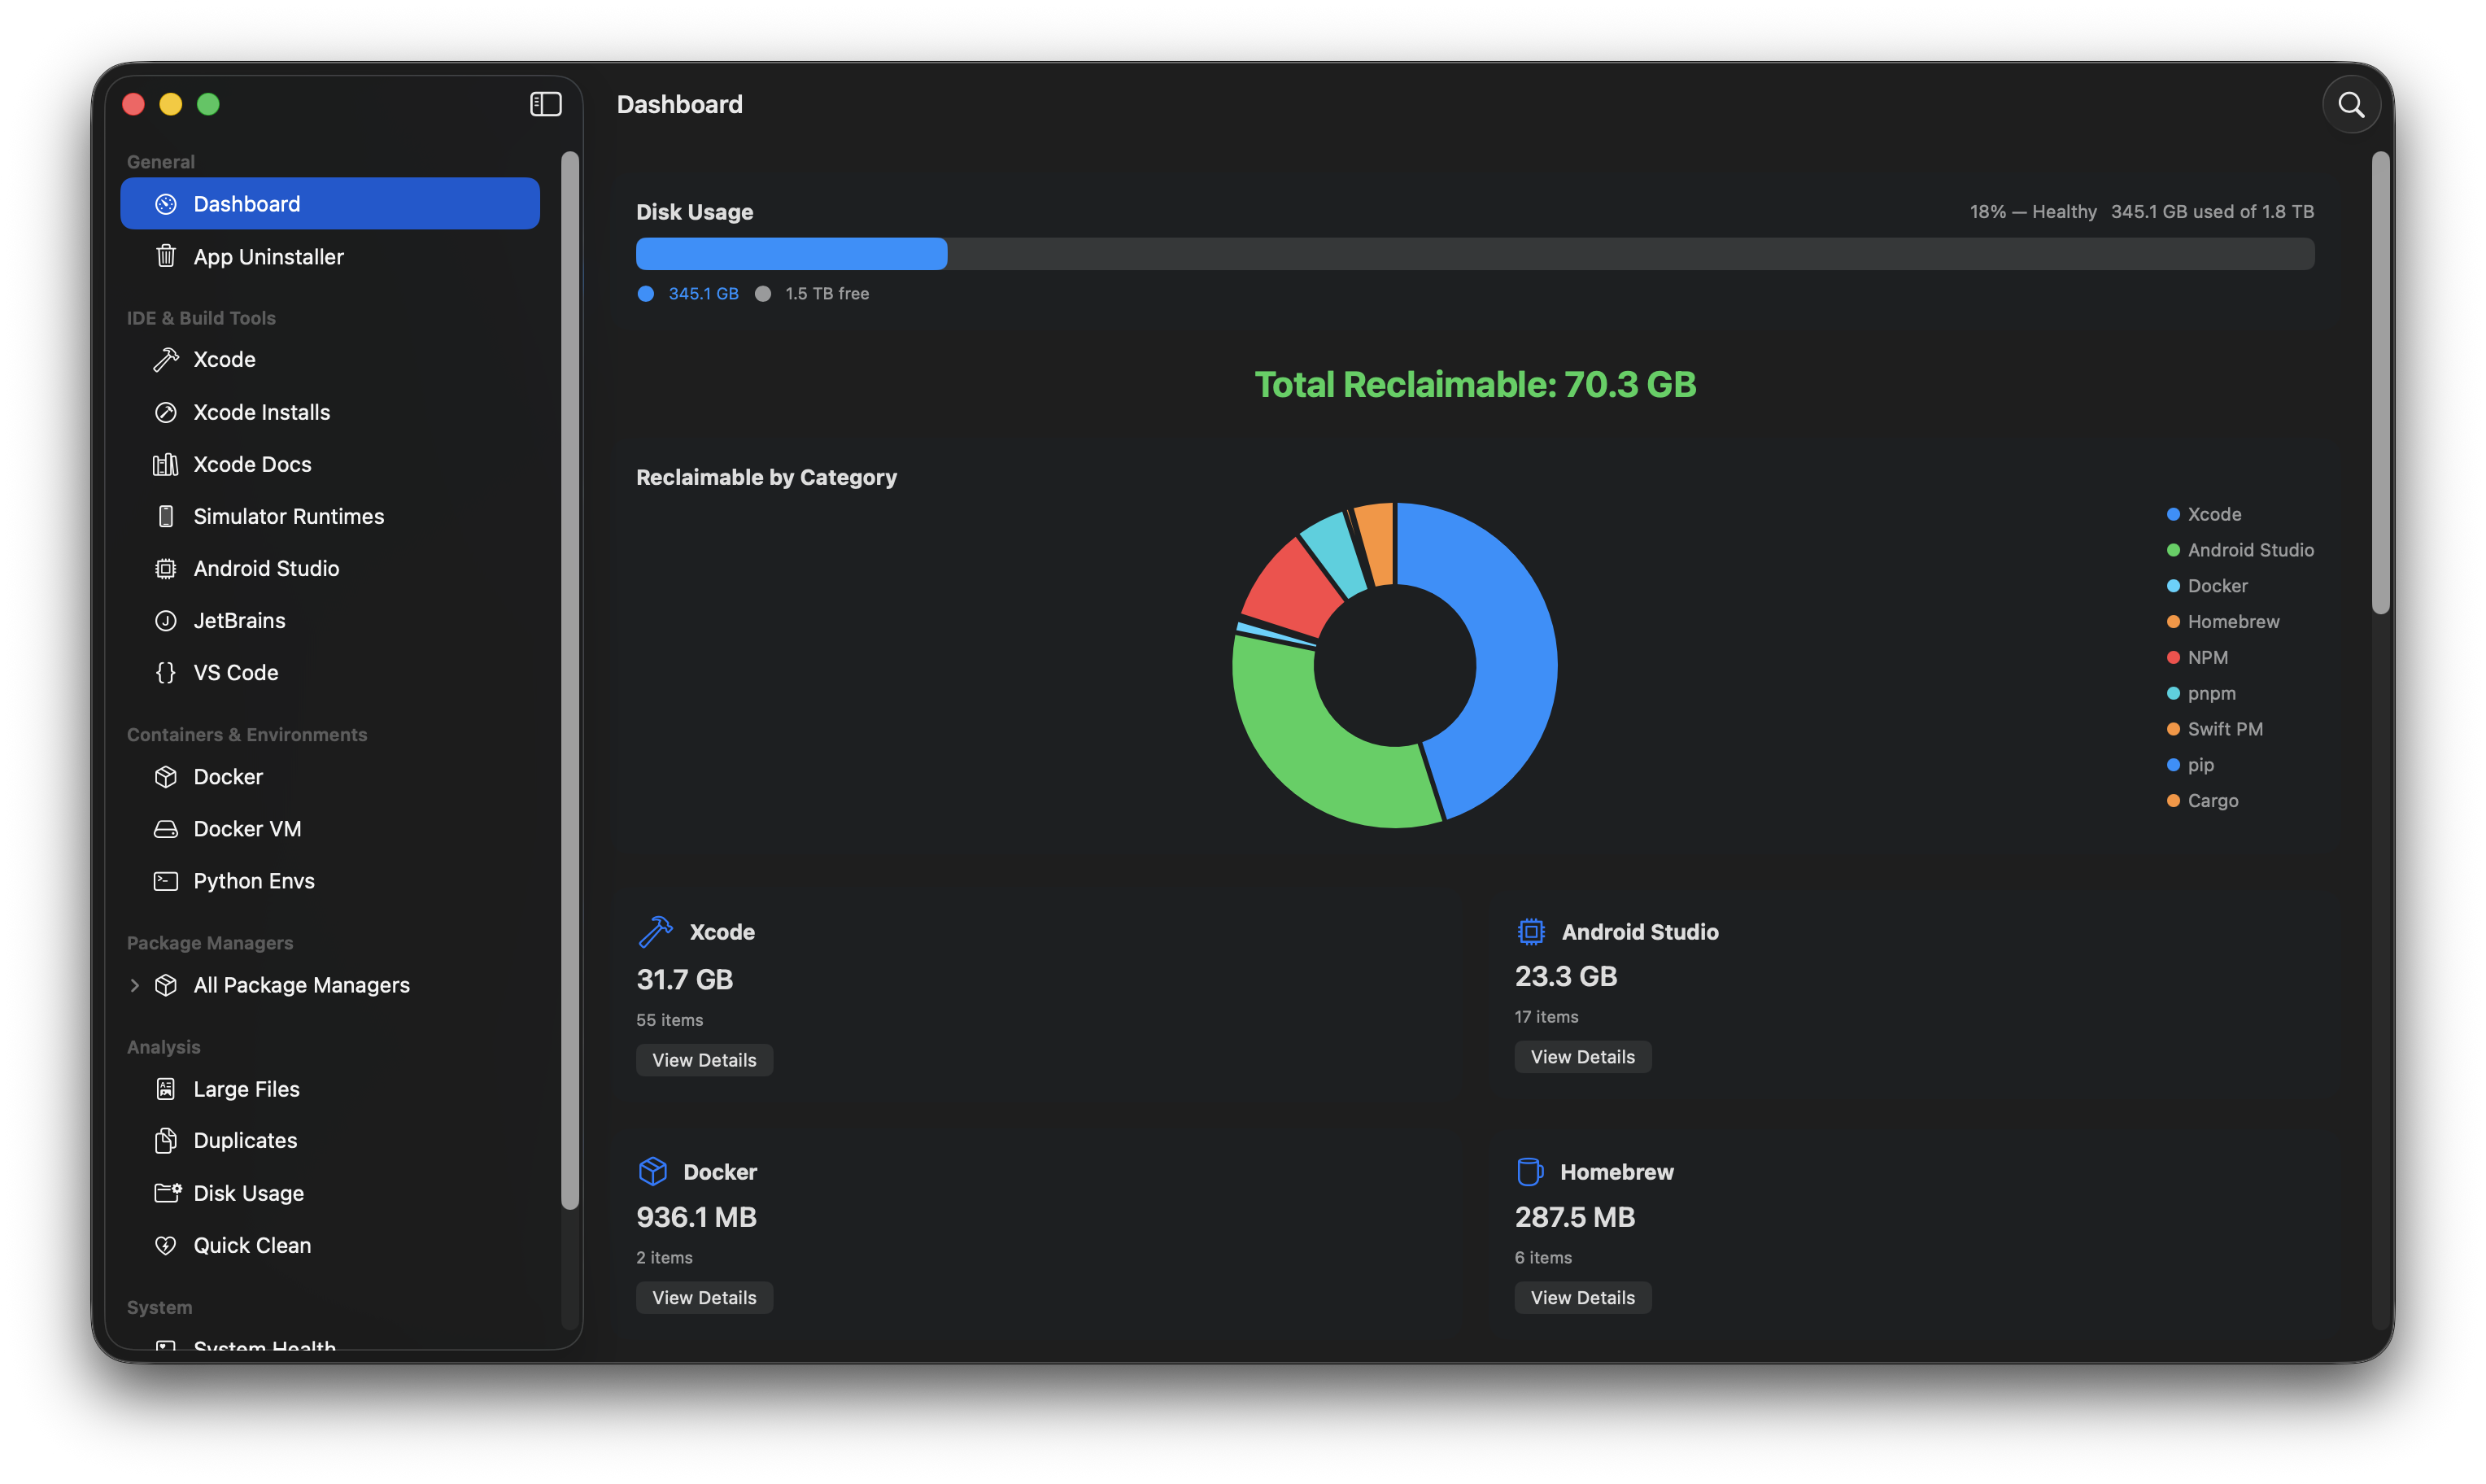Open the Dashboard sidebar item
The image size is (2486, 1484).
(x=330, y=204)
